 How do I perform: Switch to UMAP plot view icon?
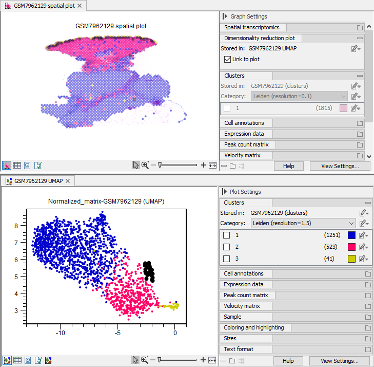tap(7, 360)
